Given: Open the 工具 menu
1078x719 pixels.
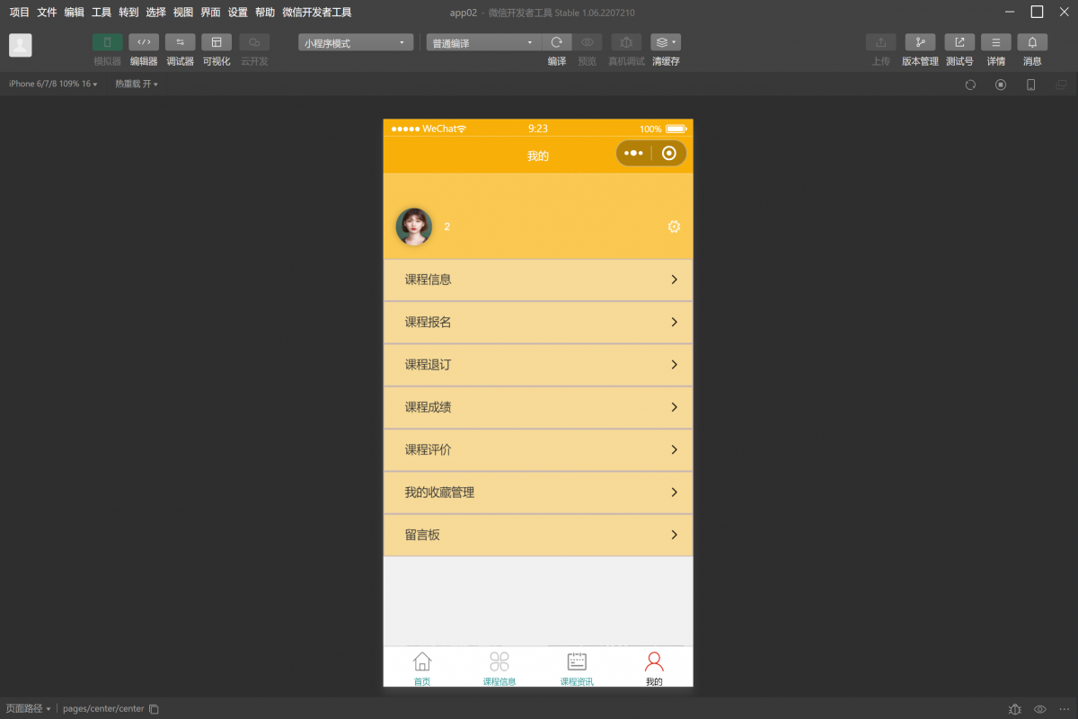Looking at the screenshot, I should [x=100, y=12].
